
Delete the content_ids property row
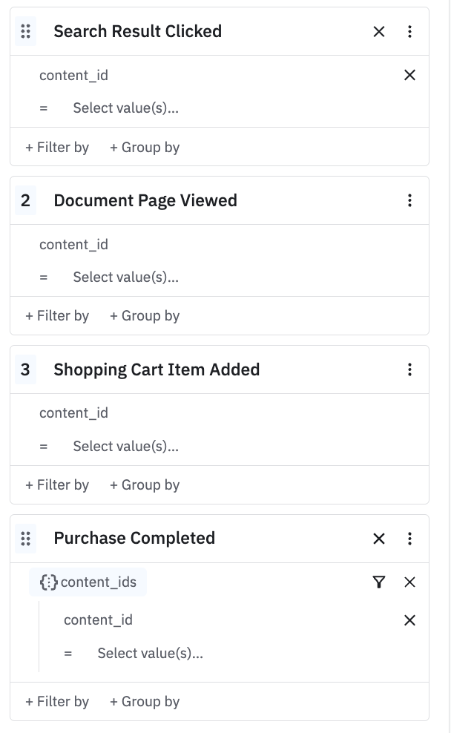(x=409, y=582)
